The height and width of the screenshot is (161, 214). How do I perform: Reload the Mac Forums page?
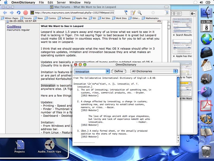tap(18, 13)
